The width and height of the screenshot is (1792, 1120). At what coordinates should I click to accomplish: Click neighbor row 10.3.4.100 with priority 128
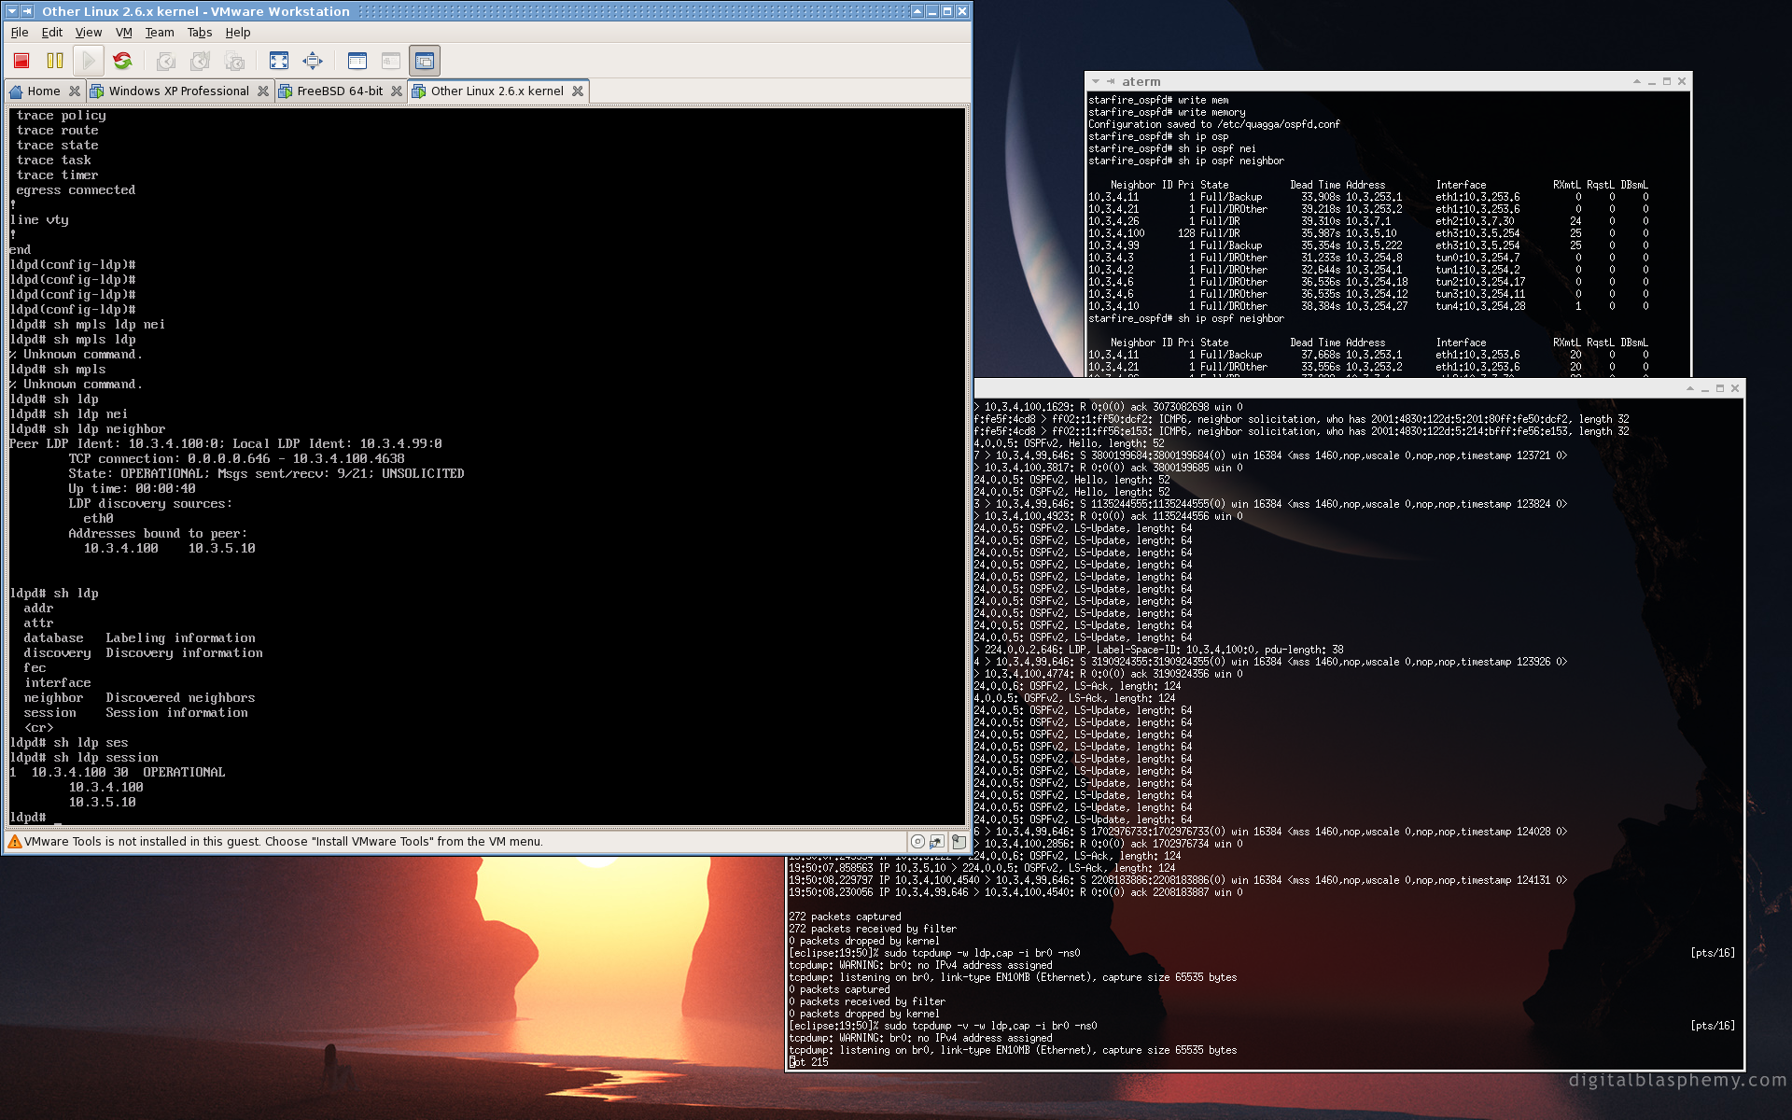coord(1369,233)
